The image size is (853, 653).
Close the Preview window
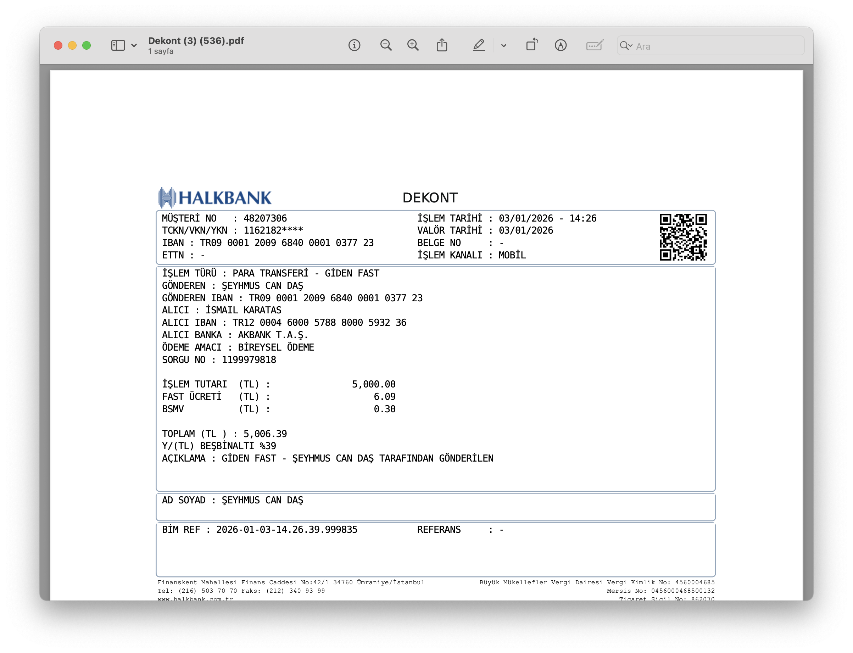point(58,45)
